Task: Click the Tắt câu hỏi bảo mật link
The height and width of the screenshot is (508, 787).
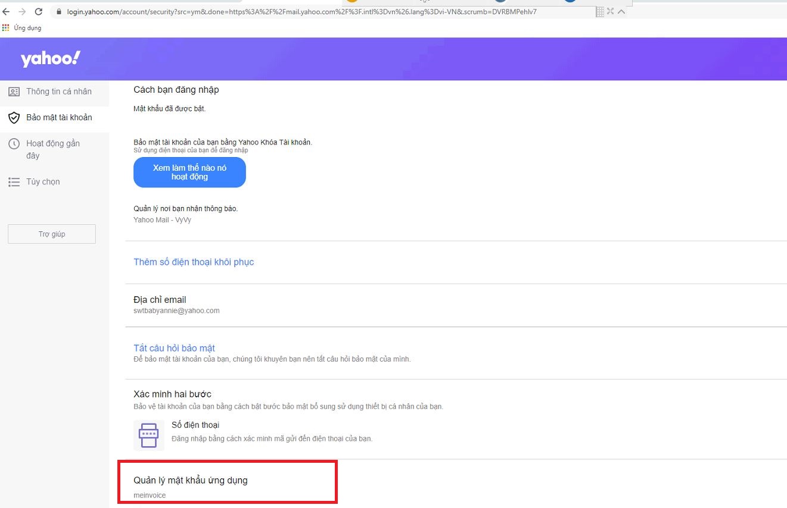Action: [x=174, y=348]
